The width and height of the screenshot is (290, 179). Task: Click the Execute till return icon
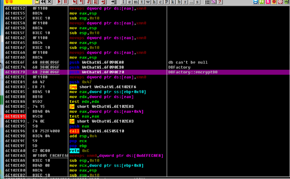104,2
